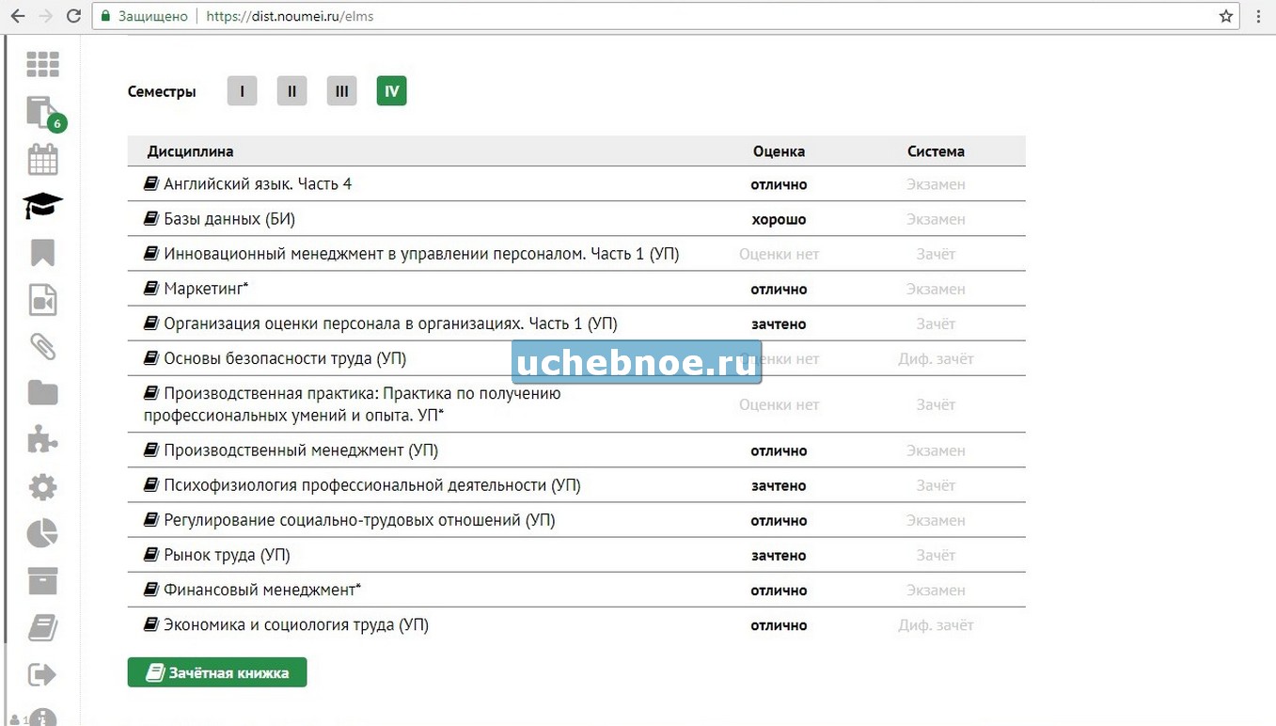1276x726 pixels.
Task: Open settings gear icon in sidebar
Action: [42, 487]
